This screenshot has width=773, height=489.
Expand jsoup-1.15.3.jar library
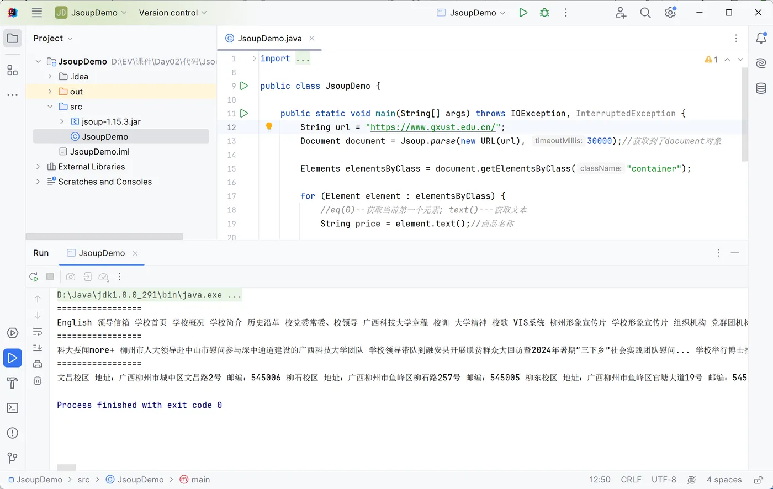tap(62, 121)
